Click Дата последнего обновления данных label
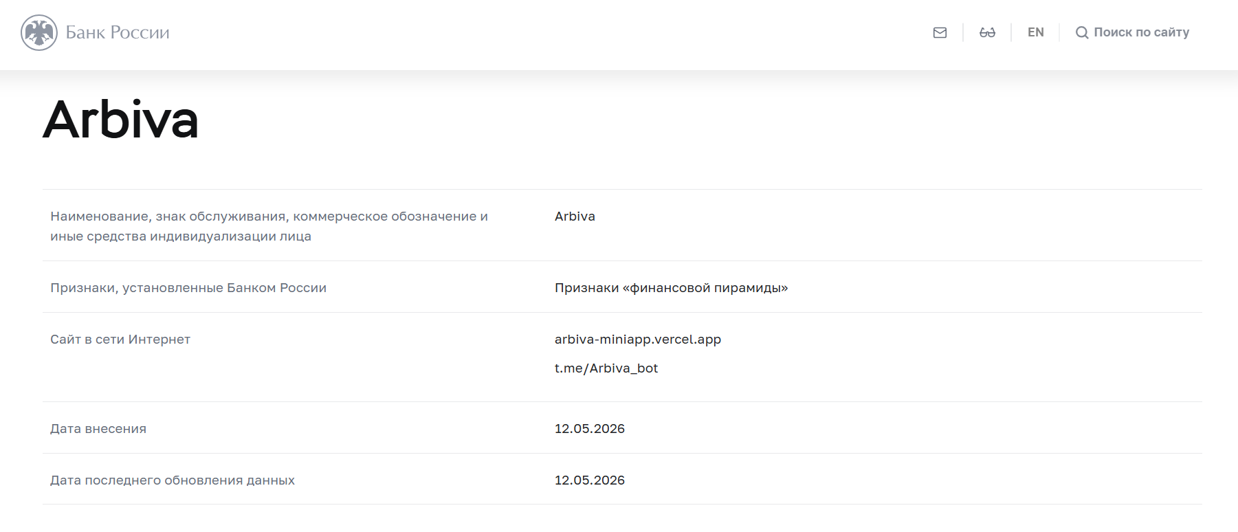The image size is (1238, 532). (x=173, y=480)
